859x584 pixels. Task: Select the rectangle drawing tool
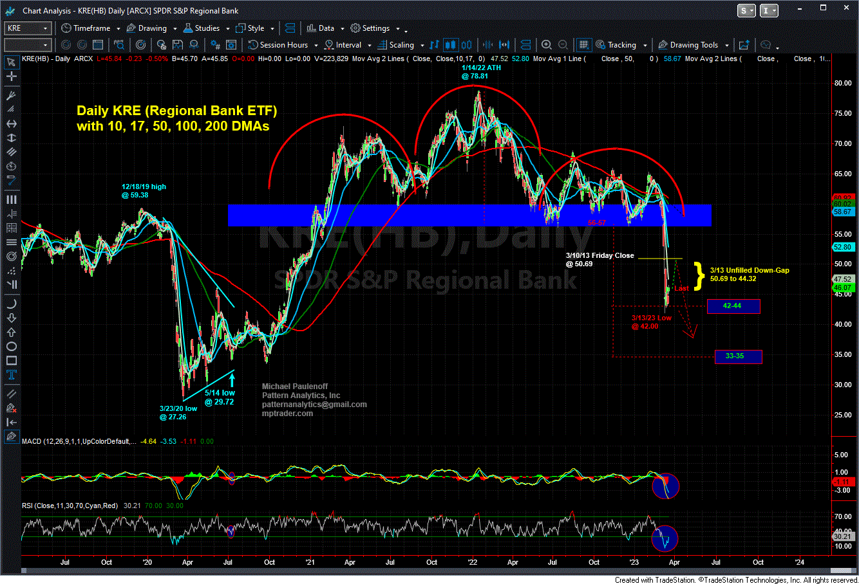click(11, 360)
